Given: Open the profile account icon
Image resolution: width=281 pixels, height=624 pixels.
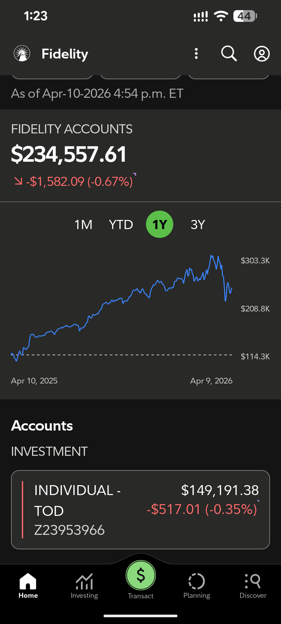Looking at the screenshot, I should [262, 54].
